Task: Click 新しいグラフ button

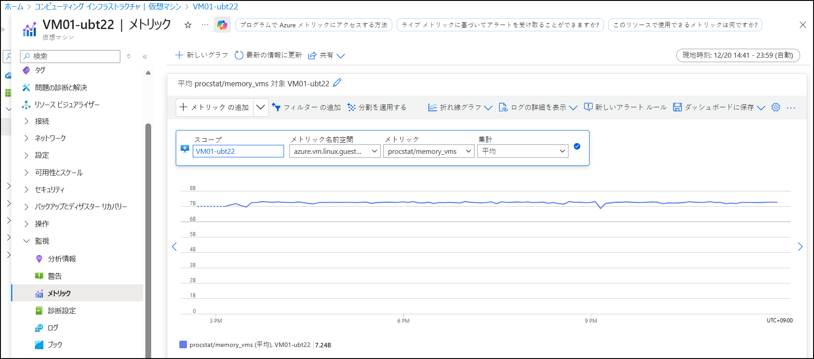Action: click(x=202, y=55)
